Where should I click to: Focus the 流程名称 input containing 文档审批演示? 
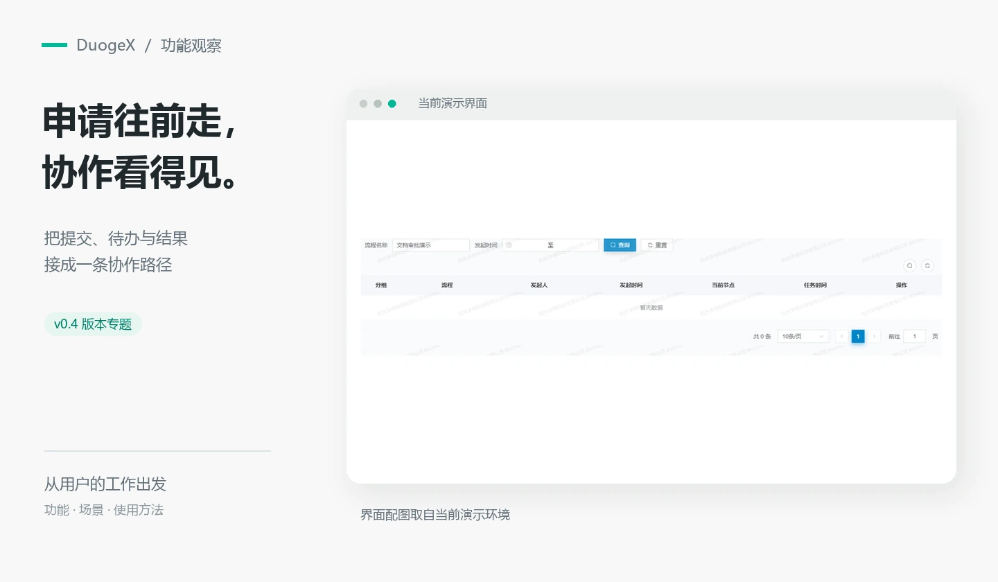coord(431,245)
